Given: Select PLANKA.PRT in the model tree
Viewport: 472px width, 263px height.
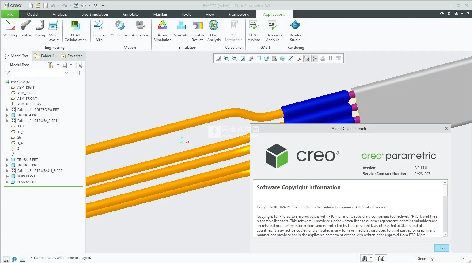Looking at the screenshot, I should pos(27,182).
